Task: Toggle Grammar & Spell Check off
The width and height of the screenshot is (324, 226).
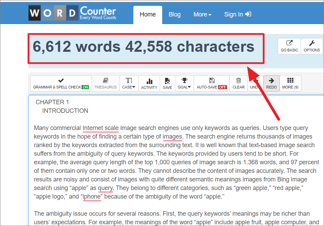Action: tap(60, 83)
